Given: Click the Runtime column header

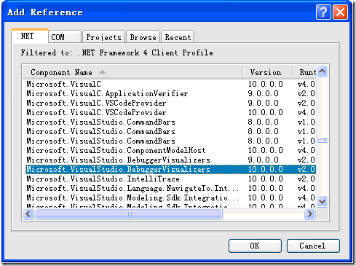Looking at the screenshot, I should click(x=305, y=72).
